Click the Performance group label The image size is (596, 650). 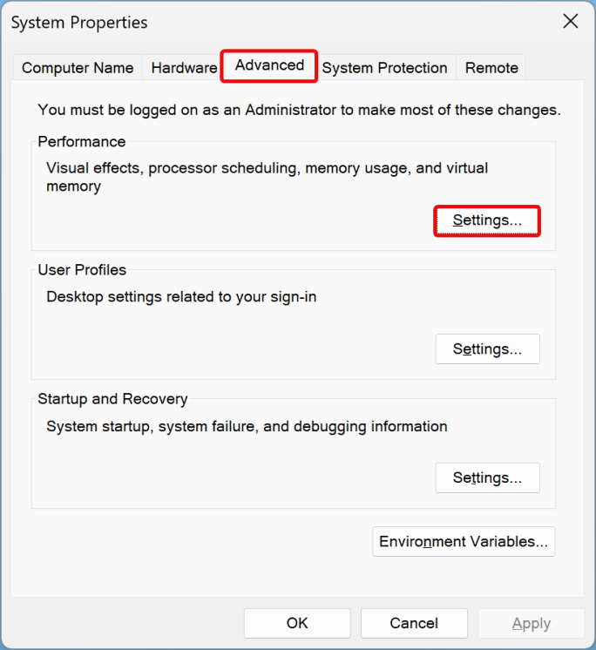82,142
